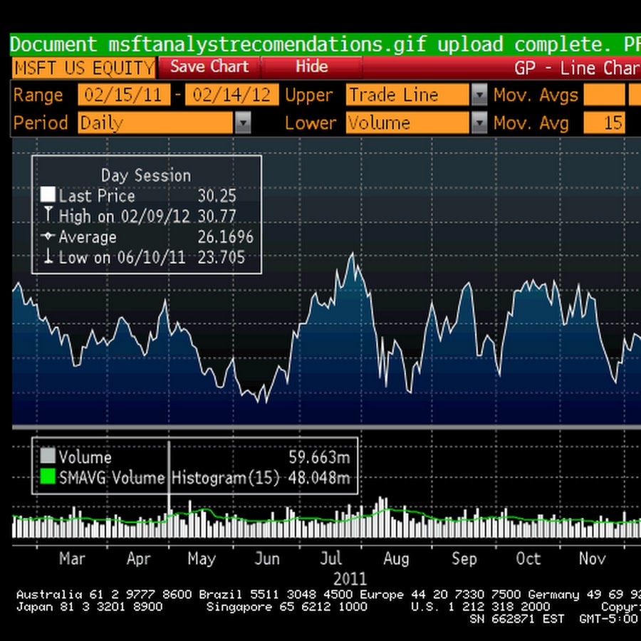Screen dimensions: 641x641
Task: Click the Japan 81 3 3201 8900 contact
Action: (x=90, y=607)
